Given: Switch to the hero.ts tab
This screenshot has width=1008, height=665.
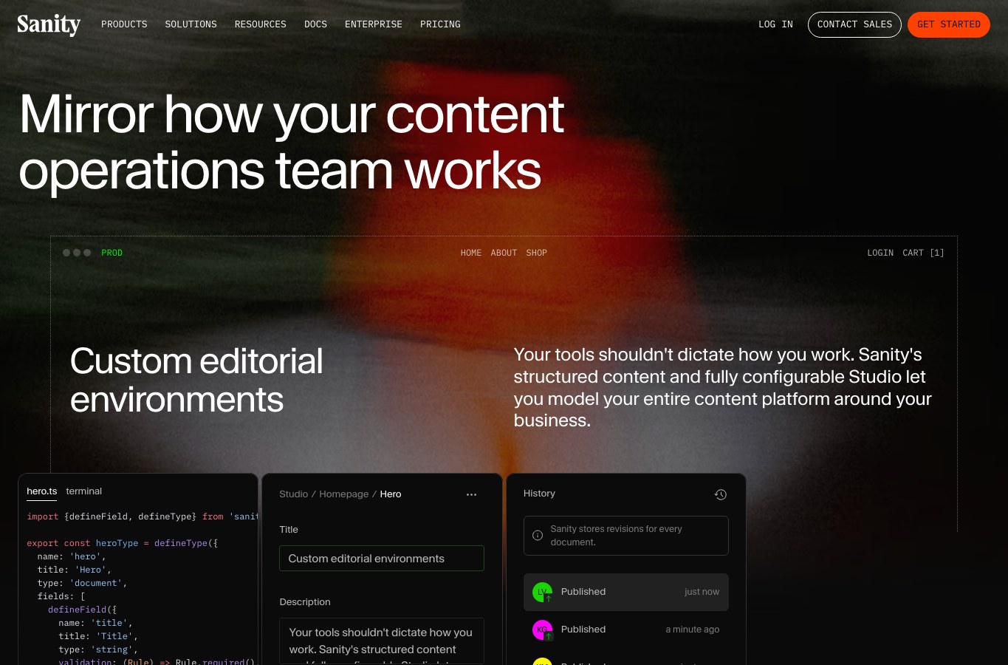Looking at the screenshot, I should click(42, 491).
